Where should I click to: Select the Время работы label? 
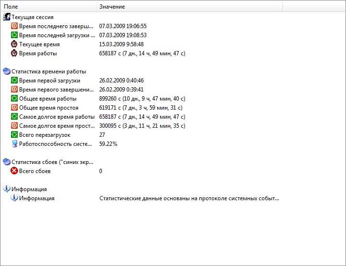(x=38, y=53)
